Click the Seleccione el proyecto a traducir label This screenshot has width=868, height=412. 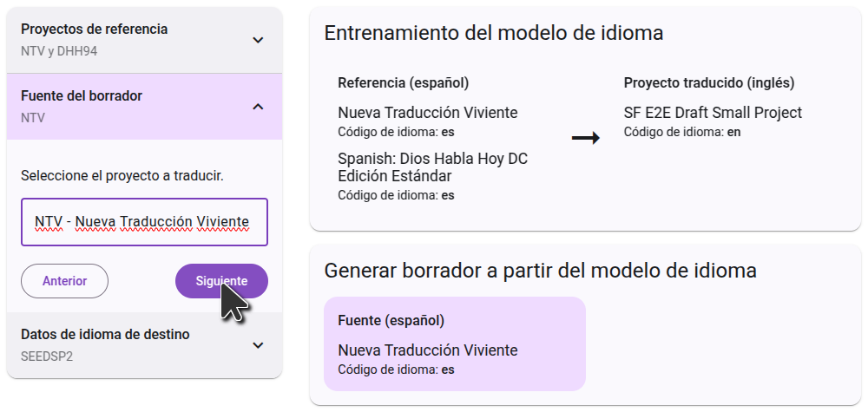pos(122,176)
